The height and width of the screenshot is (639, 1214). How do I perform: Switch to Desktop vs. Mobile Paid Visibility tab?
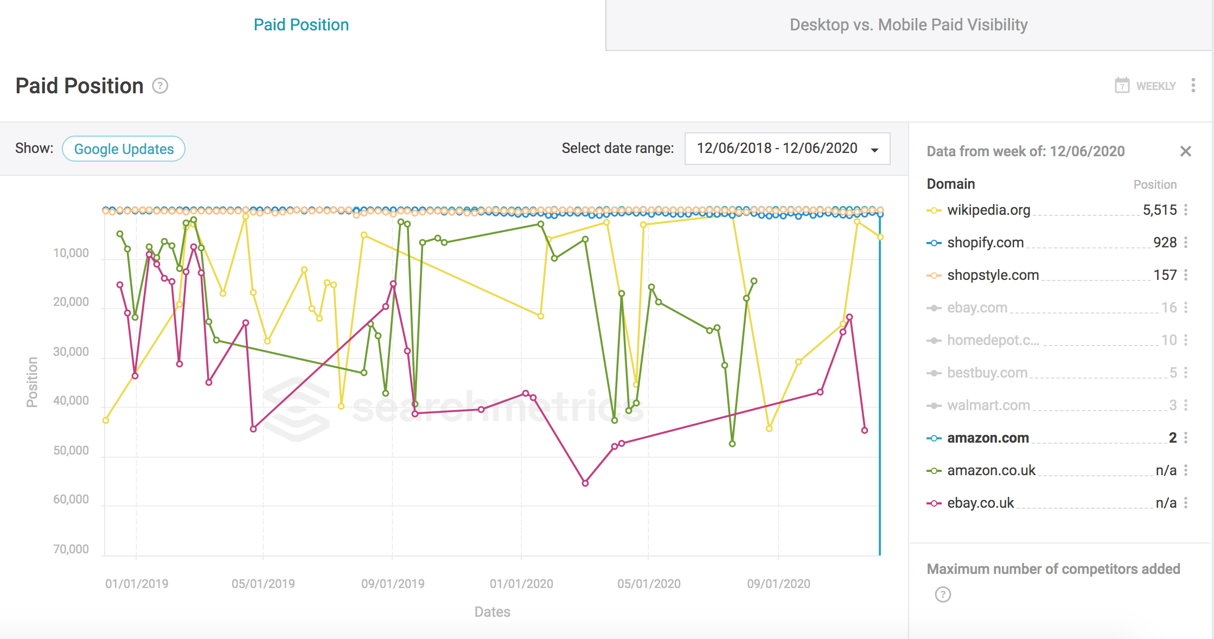pyautogui.click(x=909, y=25)
